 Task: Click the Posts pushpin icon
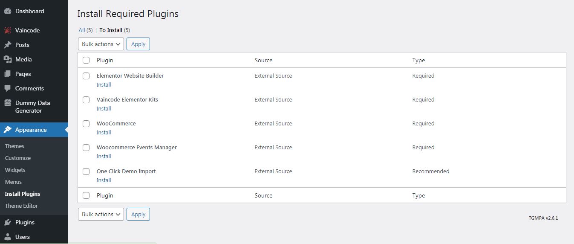coord(8,45)
